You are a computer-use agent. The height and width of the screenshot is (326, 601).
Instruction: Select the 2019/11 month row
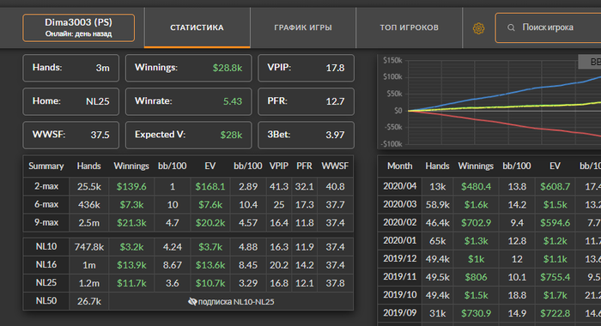point(400,276)
